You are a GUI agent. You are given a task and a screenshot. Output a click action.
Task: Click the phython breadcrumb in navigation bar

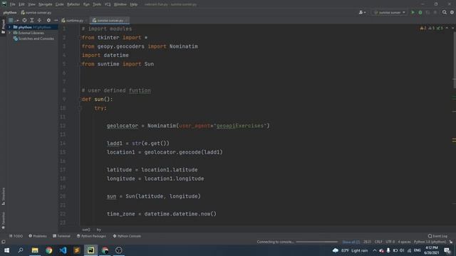pyautogui.click(x=10, y=13)
